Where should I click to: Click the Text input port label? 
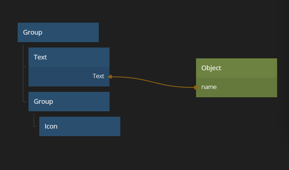pos(98,76)
